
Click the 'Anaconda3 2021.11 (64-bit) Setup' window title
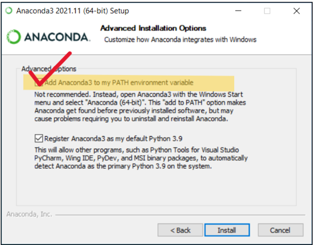coord(72,11)
